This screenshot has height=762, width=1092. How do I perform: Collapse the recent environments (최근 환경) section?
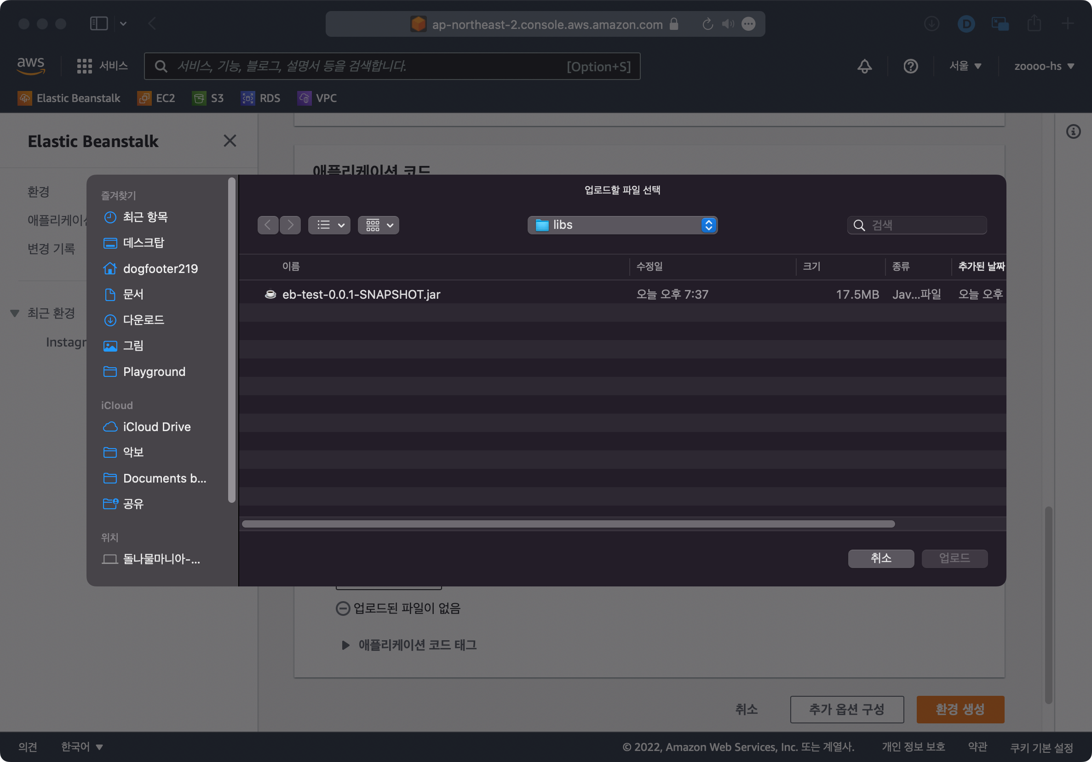[x=15, y=313]
